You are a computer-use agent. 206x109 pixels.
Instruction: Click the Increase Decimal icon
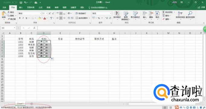(107, 18)
